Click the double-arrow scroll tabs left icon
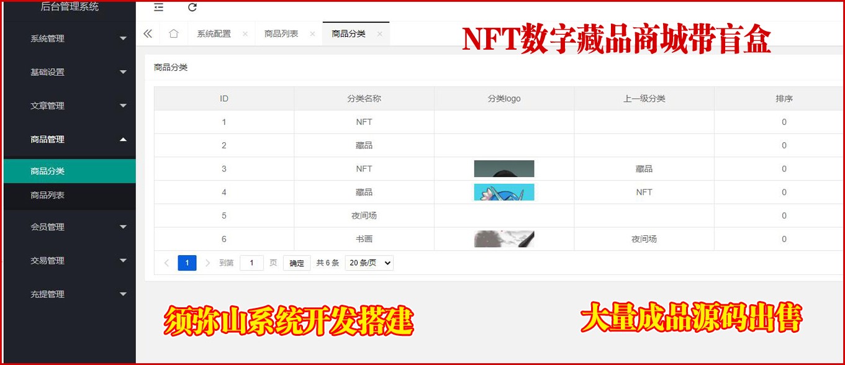 pos(148,34)
